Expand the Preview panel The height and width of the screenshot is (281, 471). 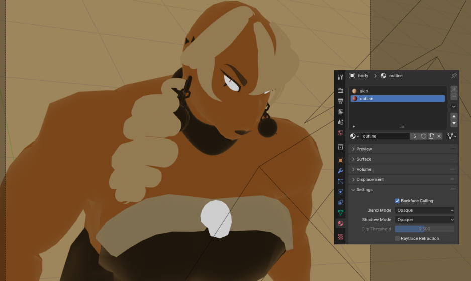pyautogui.click(x=403, y=149)
